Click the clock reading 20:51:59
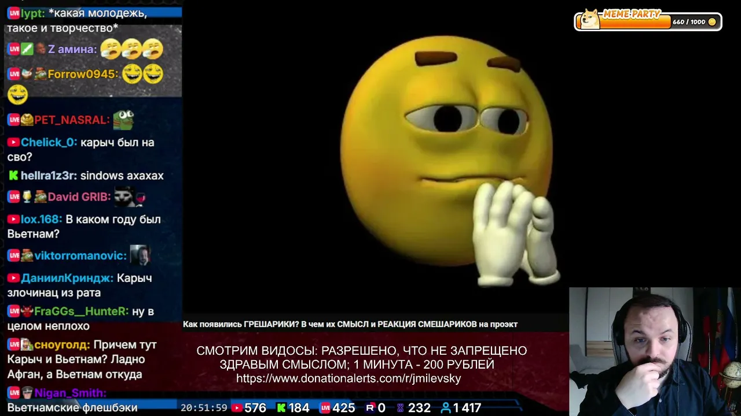Image resolution: width=741 pixels, height=416 pixels. point(204,408)
